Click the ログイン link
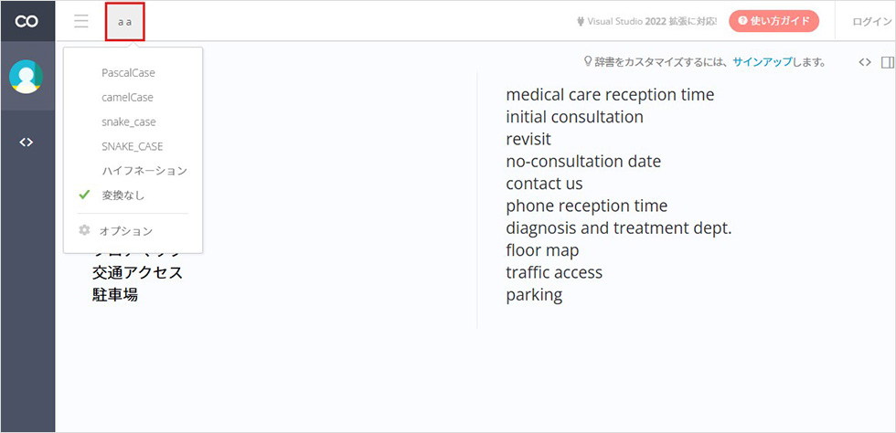This screenshot has height=433, width=896. click(870, 22)
